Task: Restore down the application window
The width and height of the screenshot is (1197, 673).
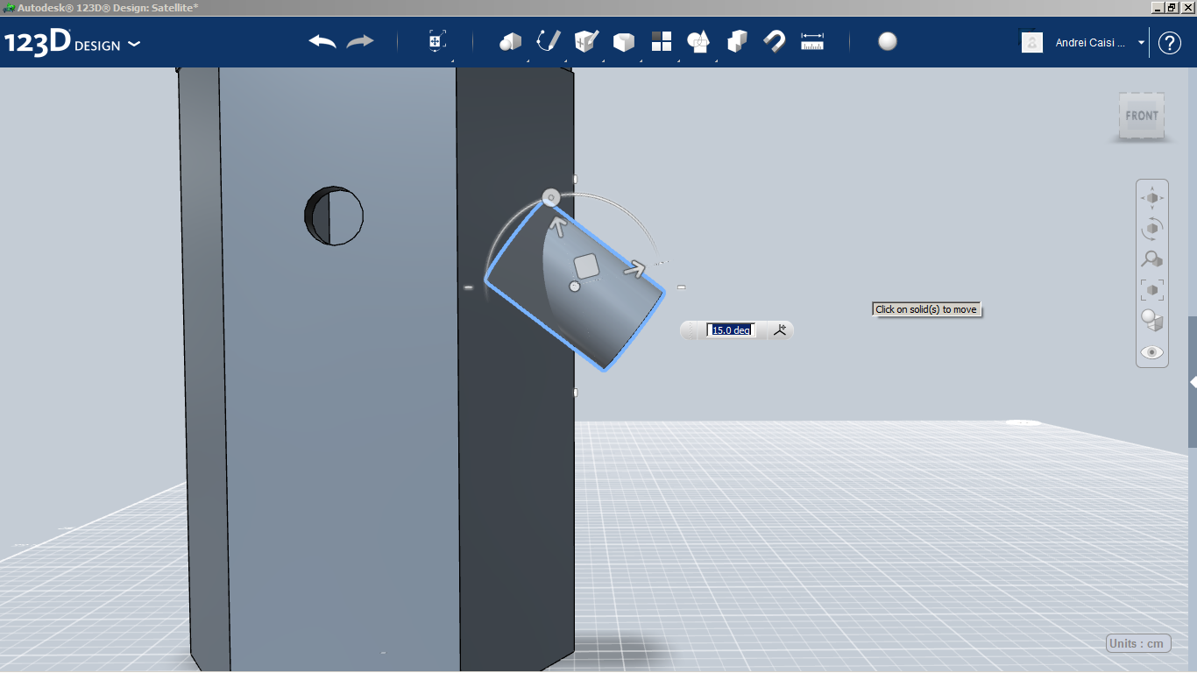Action: coord(1172,7)
